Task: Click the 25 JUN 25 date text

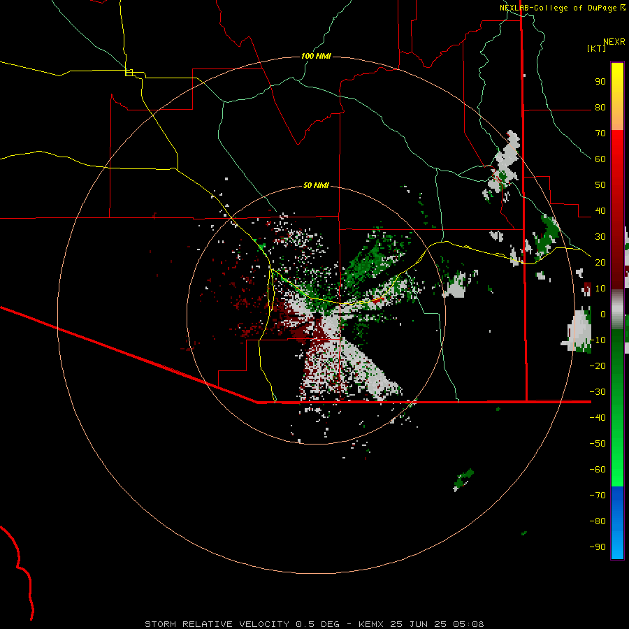Action: [x=418, y=624]
